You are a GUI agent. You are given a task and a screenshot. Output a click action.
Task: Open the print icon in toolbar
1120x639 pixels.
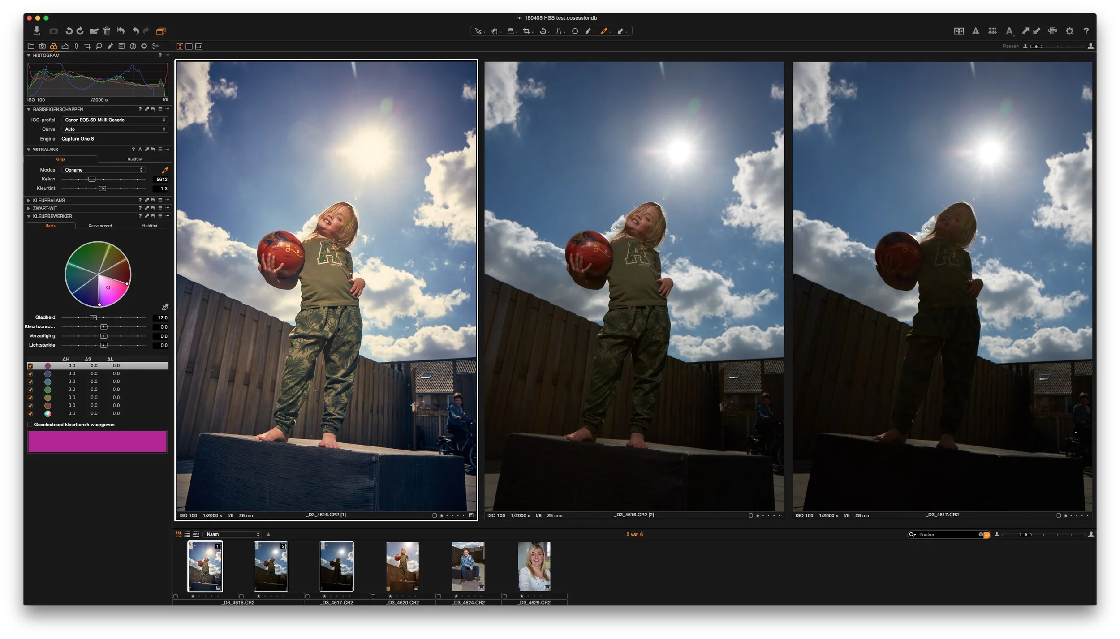1052,31
